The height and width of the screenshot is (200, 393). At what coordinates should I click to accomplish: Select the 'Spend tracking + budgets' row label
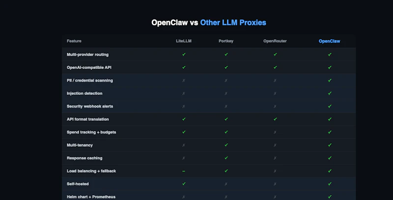(91, 132)
